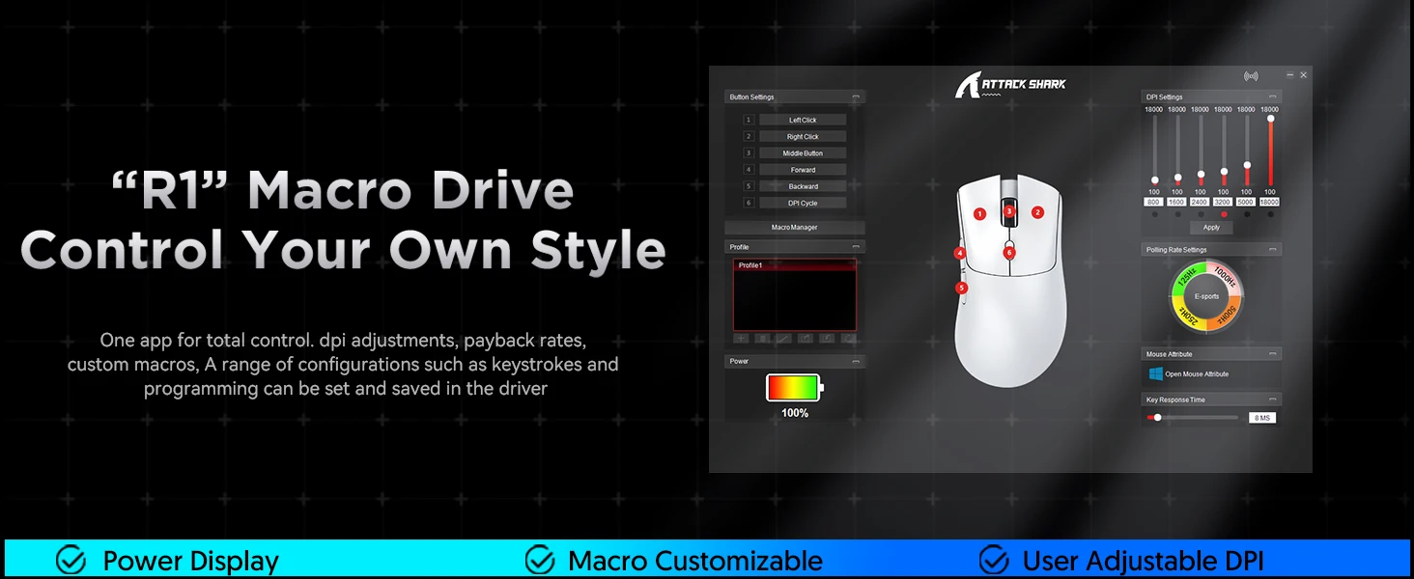Collapse the DPI Settings panel
Screen dimensions: 1414x579
tap(1273, 97)
